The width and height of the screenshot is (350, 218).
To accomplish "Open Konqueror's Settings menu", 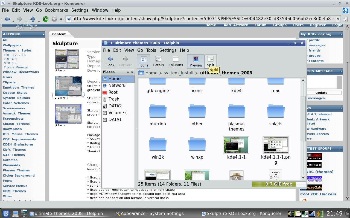I will coord(80,10).
